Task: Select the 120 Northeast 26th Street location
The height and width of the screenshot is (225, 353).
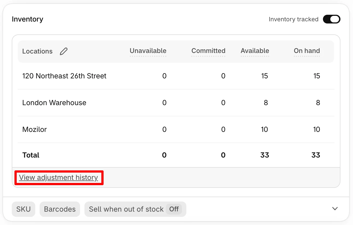Action: [64, 76]
